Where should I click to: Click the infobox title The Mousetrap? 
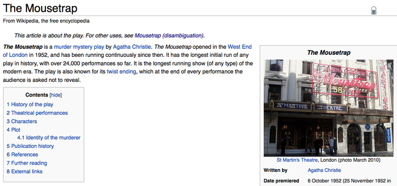click(x=329, y=52)
